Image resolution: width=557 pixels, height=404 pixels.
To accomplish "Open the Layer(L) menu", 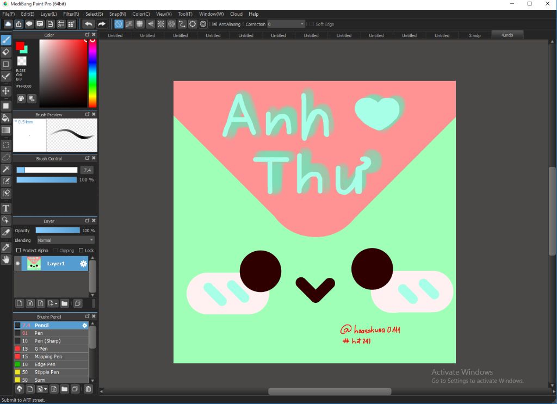I will point(48,14).
